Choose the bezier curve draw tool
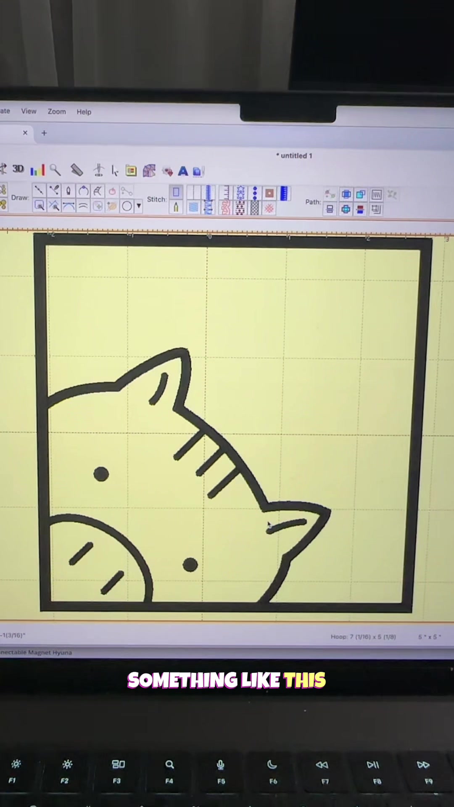The width and height of the screenshot is (454, 807). 69,206
